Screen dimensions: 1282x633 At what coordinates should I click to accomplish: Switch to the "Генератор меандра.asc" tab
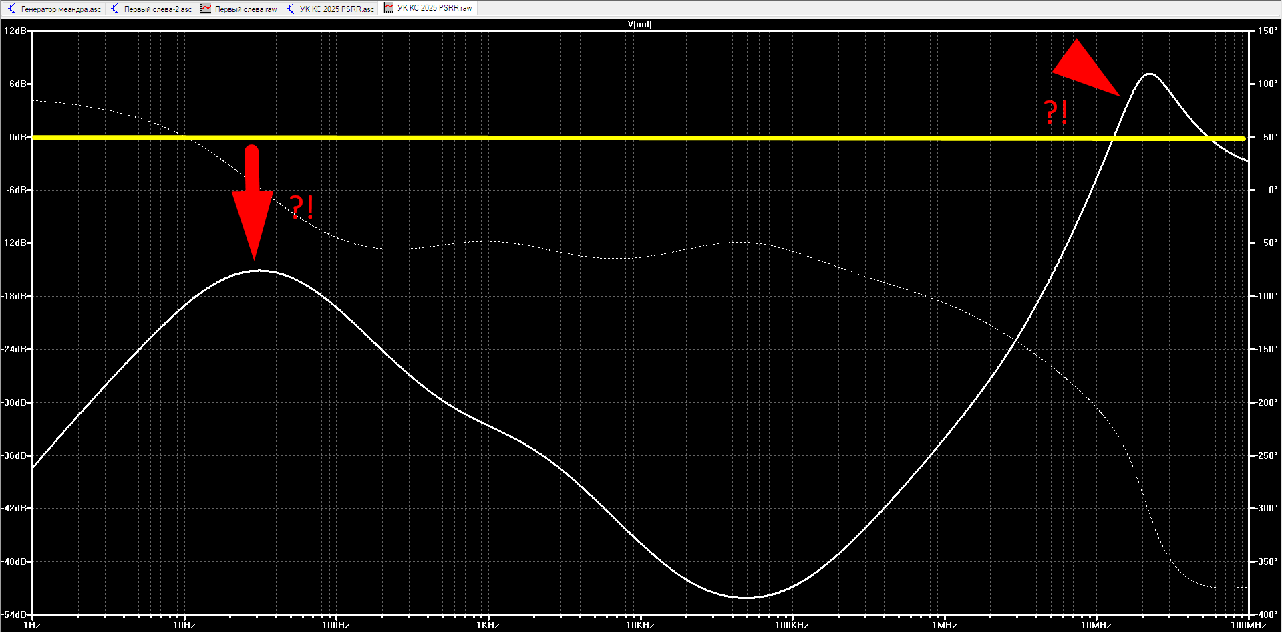(x=55, y=9)
